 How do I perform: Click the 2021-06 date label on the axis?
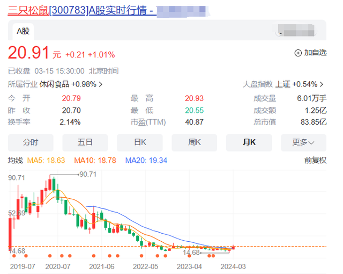[x=102, y=267]
